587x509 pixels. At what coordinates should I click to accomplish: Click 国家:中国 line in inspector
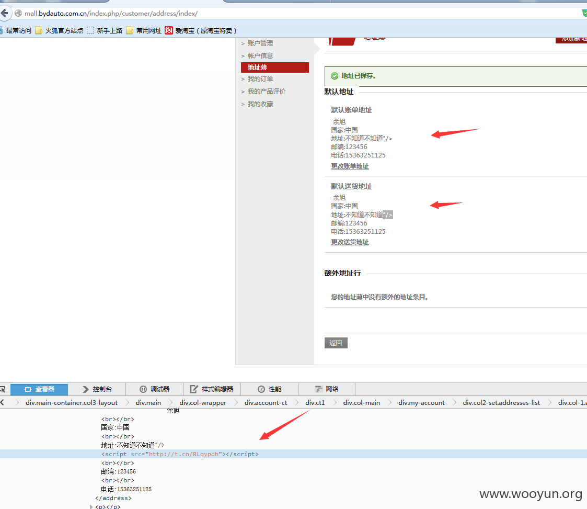tap(116, 427)
